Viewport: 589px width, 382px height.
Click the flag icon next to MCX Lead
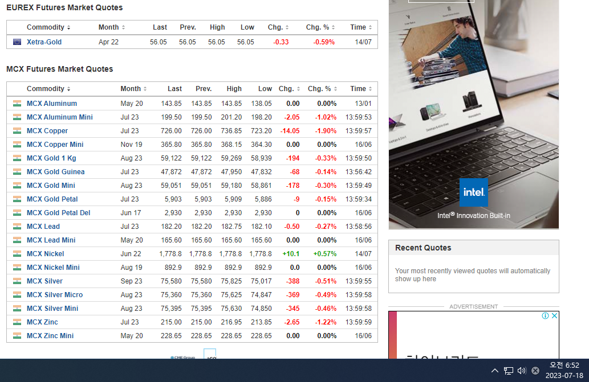click(x=17, y=227)
